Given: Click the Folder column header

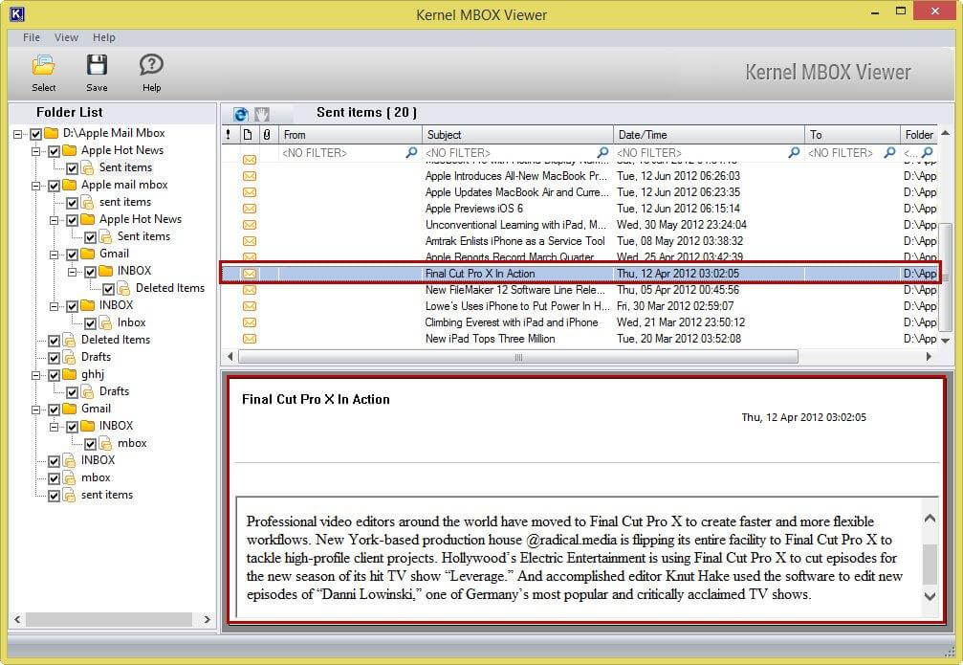Looking at the screenshot, I should coord(919,135).
